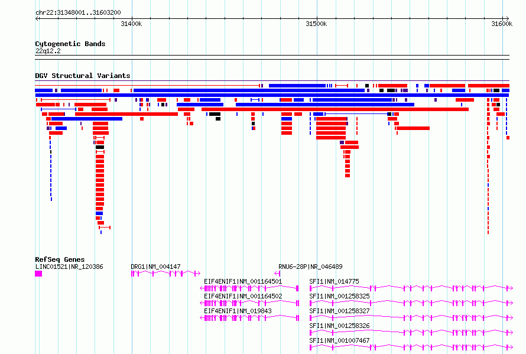The width and height of the screenshot is (526, 354).
Task: Click the bottom red bracketed variant in the stacked column
Action: (105, 228)
